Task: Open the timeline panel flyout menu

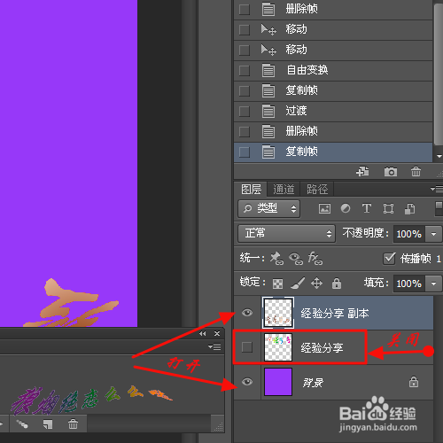Action: point(214,346)
